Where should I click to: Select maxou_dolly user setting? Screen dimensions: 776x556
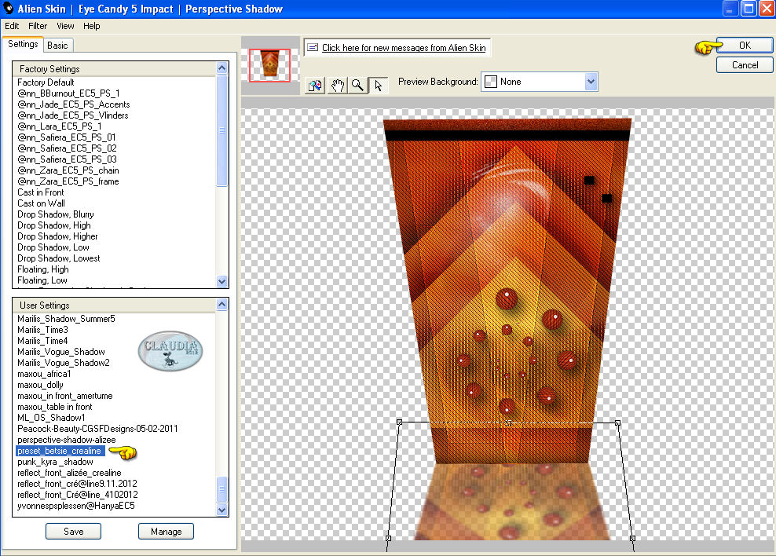click(40, 384)
